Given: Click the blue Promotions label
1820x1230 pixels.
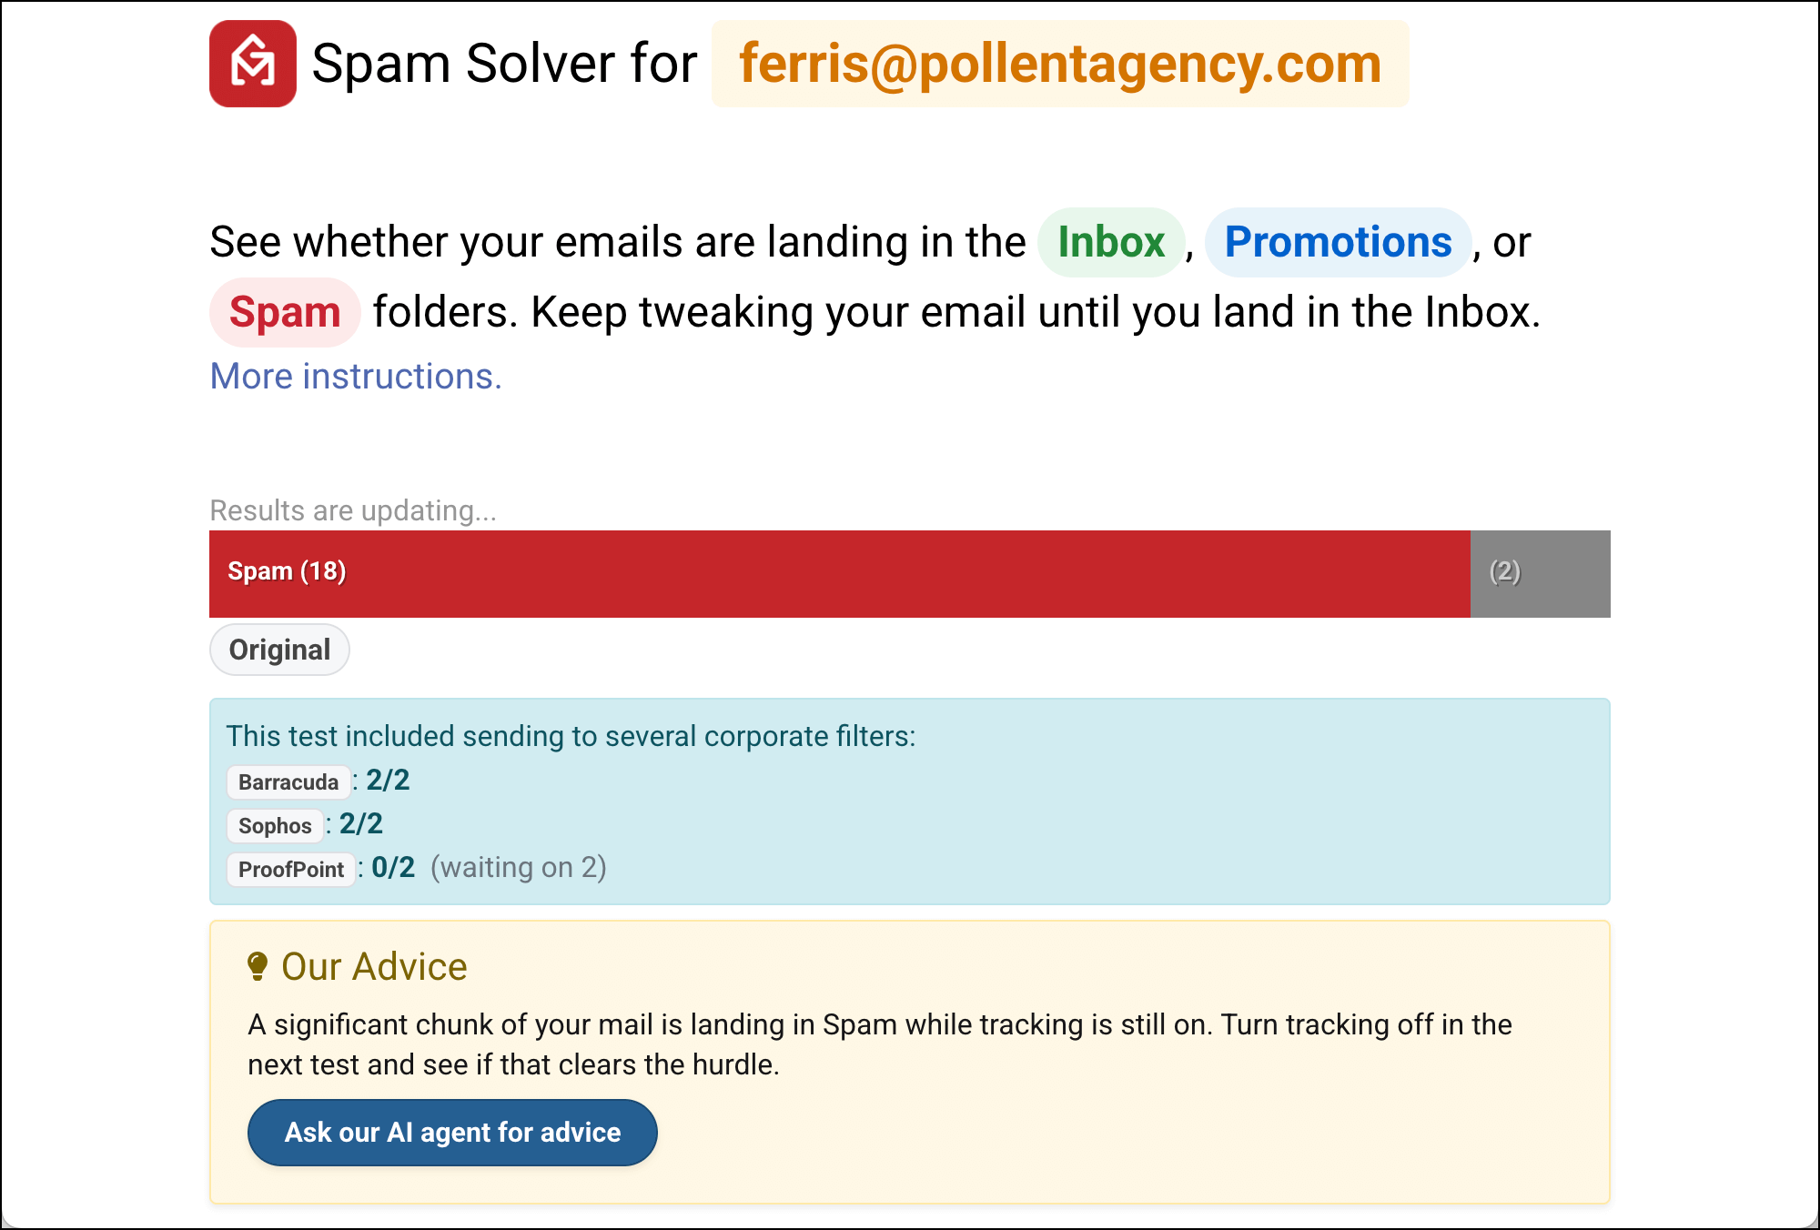Looking at the screenshot, I should (x=1337, y=242).
